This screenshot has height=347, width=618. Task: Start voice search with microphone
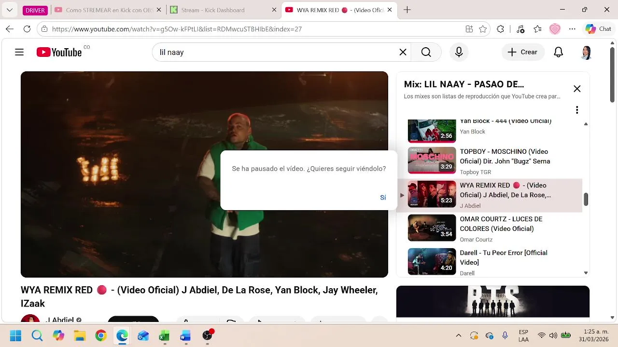pos(459,52)
